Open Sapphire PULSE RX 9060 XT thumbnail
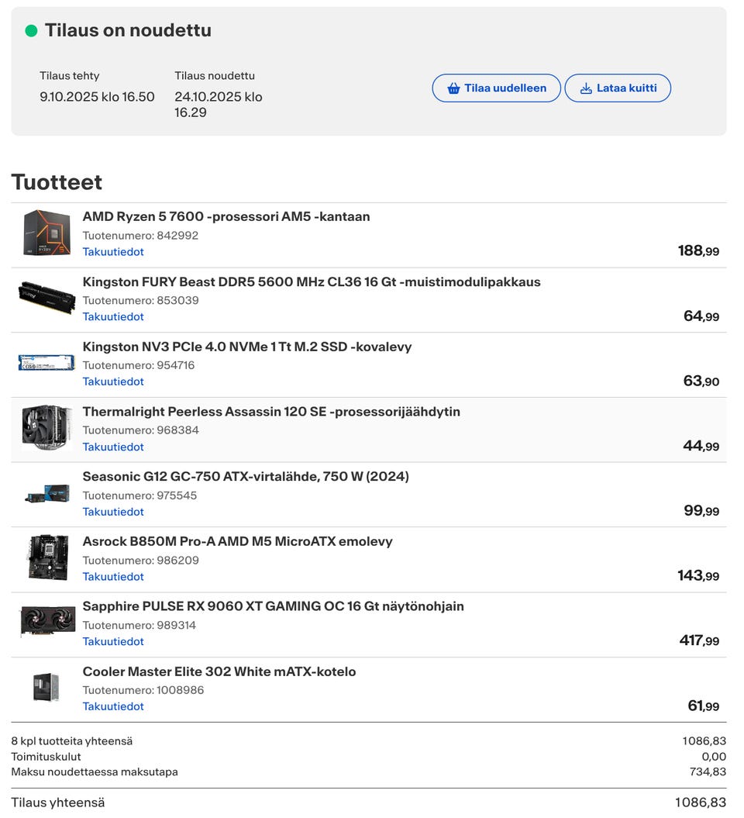744x818 pixels. (x=46, y=622)
